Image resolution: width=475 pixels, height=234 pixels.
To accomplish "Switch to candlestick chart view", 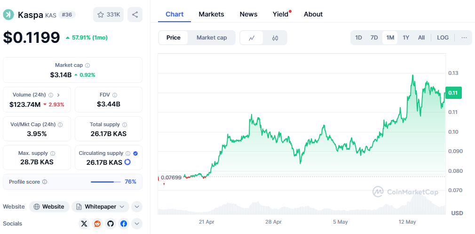I will (275, 38).
